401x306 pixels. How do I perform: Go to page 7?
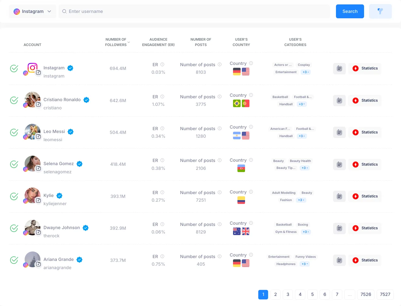coord(337,294)
